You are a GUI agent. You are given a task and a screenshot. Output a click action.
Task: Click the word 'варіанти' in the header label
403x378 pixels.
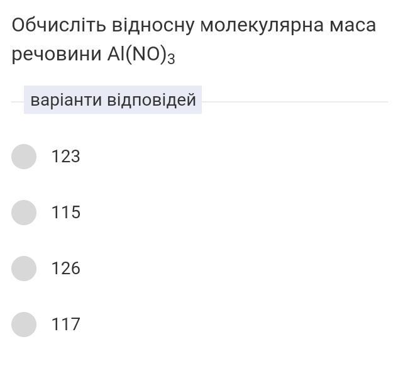point(66,101)
